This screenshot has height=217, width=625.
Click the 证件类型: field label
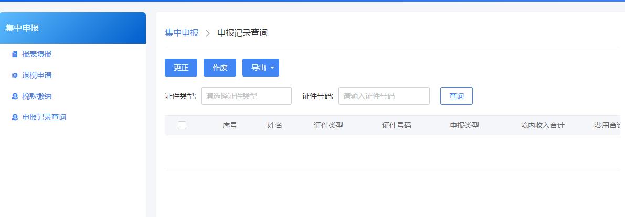click(181, 96)
